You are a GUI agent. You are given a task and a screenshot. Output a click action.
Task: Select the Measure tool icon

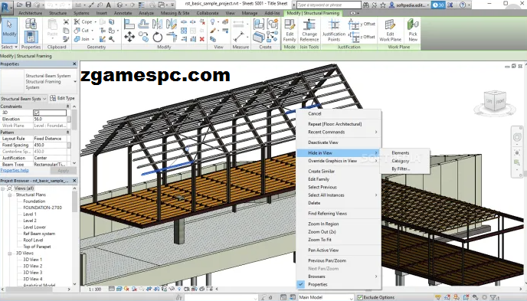[239, 36]
